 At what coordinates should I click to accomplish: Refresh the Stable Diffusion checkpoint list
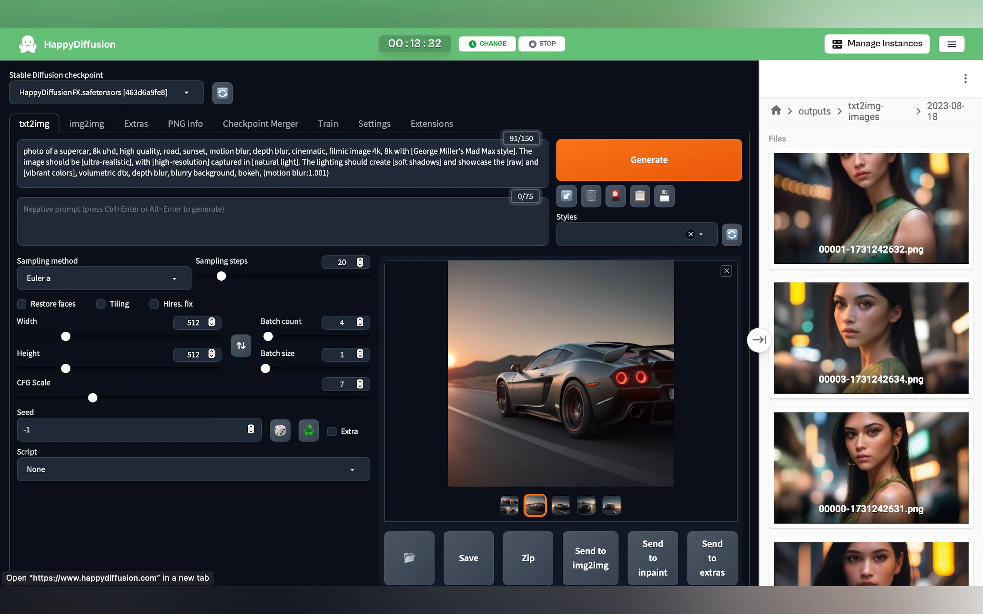222,93
